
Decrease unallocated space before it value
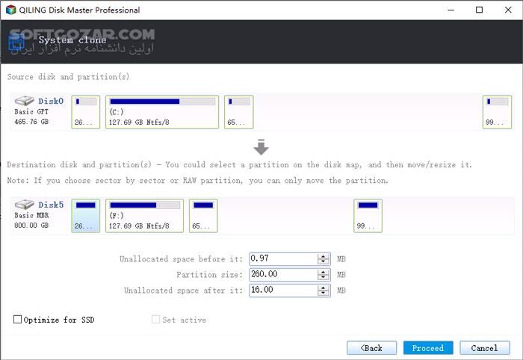[324, 261]
